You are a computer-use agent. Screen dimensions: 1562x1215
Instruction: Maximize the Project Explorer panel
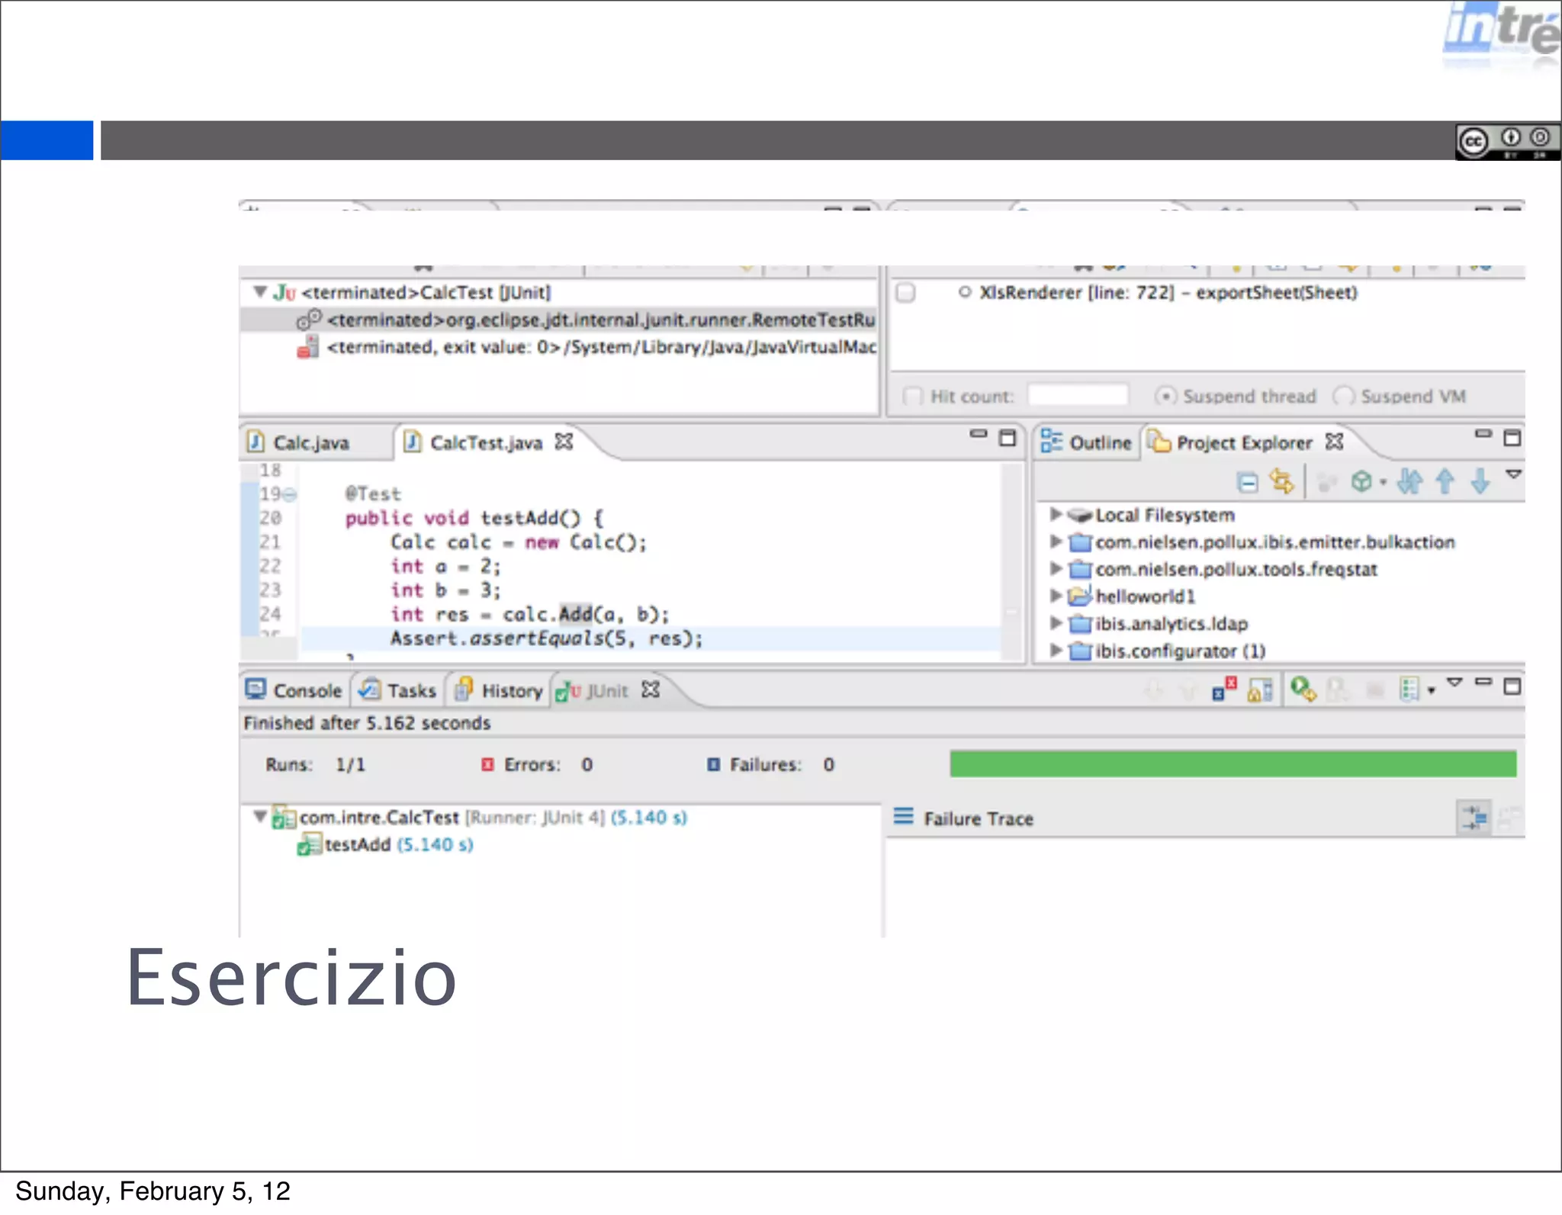point(1512,437)
